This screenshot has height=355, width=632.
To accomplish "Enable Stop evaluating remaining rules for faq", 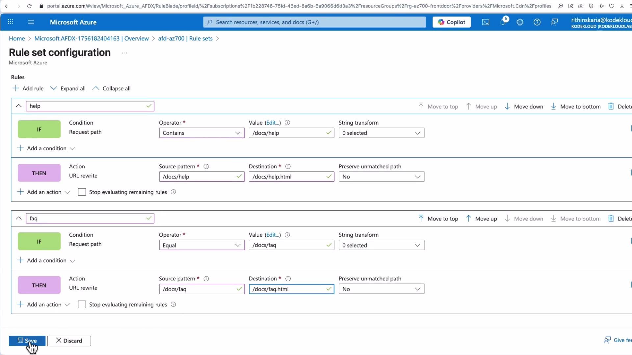I will click(82, 304).
